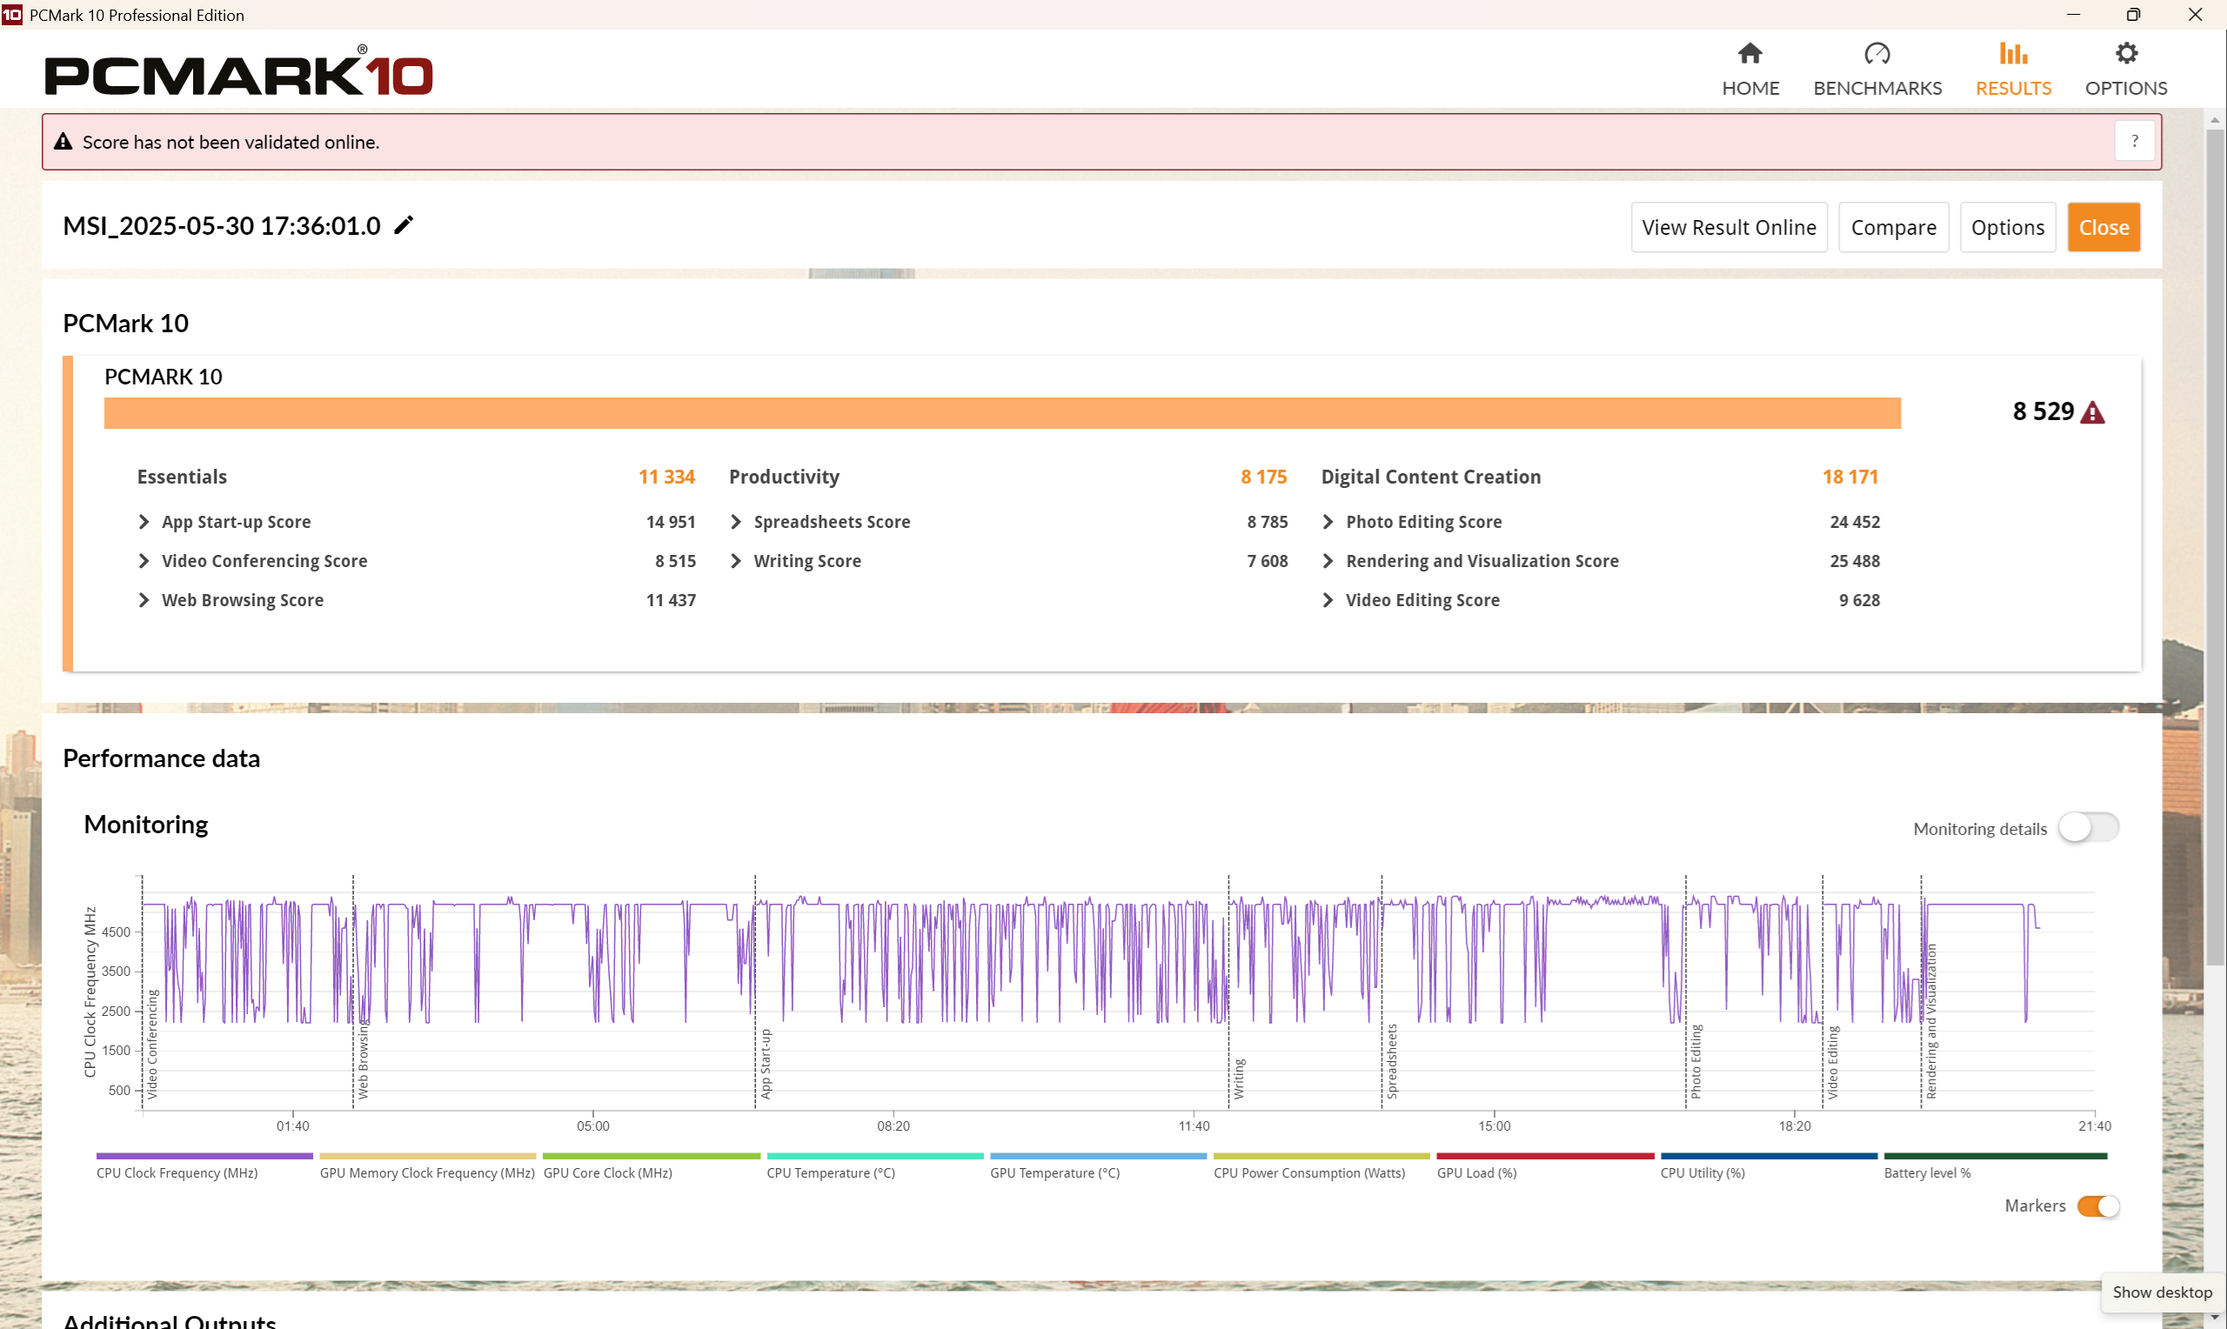
Task: Click the orange PCMARK 10 score bar
Action: click(1002, 413)
